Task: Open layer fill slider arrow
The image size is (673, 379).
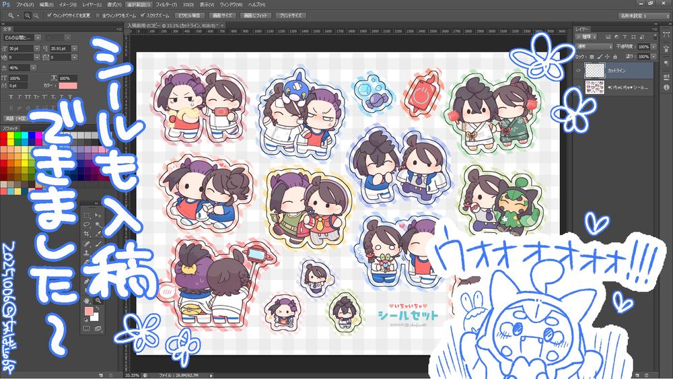Action: click(653, 57)
